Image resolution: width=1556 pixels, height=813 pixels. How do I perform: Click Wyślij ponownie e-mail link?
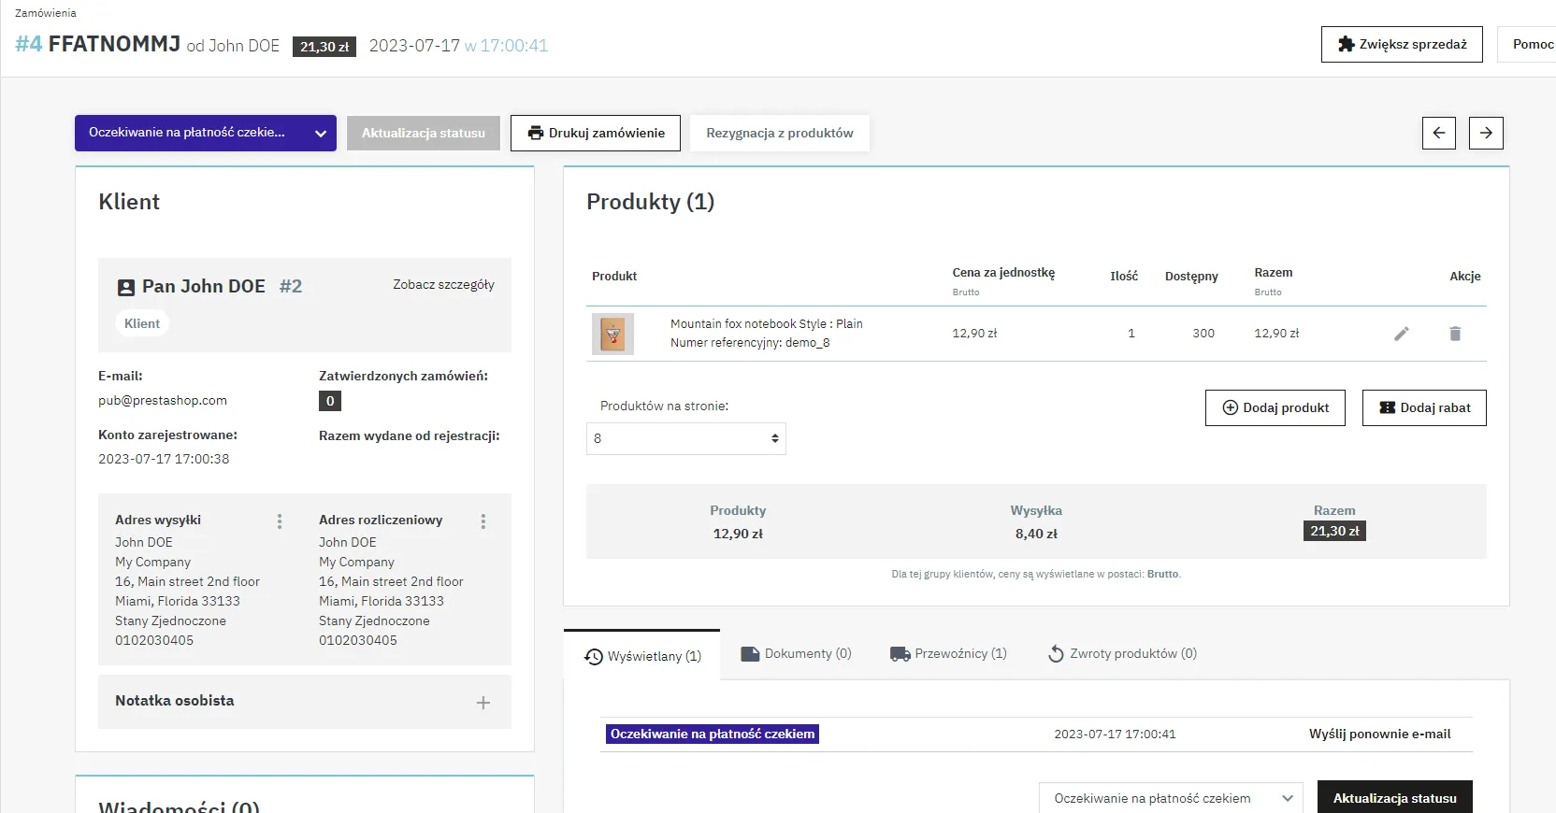tap(1379, 735)
